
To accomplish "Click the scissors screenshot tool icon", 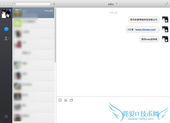I will click(x=66, y=100).
